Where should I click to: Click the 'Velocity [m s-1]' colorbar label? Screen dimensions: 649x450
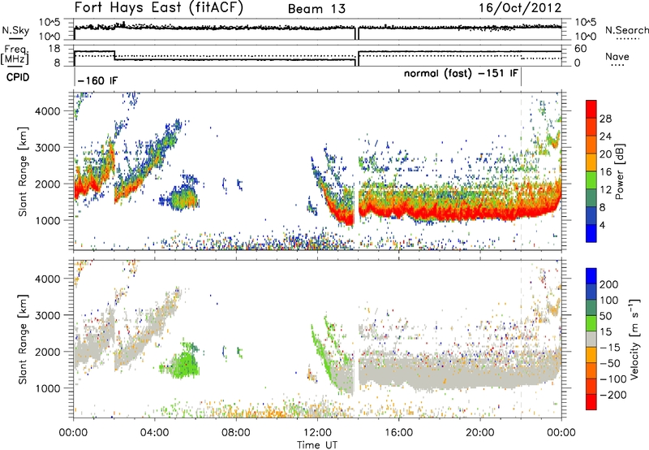(x=634, y=340)
